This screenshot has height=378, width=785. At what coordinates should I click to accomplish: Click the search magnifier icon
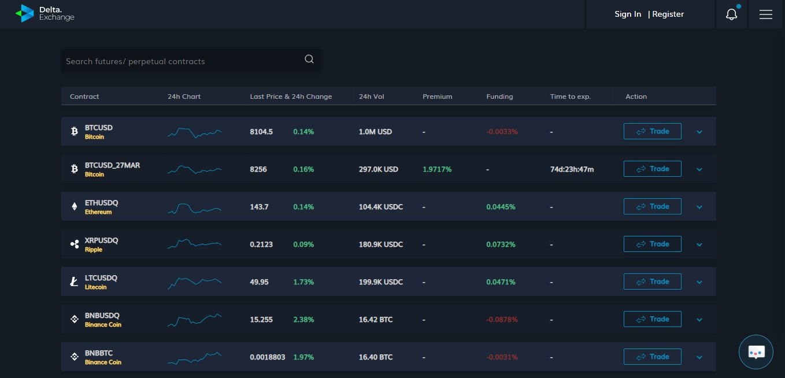pyautogui.click(x=309, y=59)
